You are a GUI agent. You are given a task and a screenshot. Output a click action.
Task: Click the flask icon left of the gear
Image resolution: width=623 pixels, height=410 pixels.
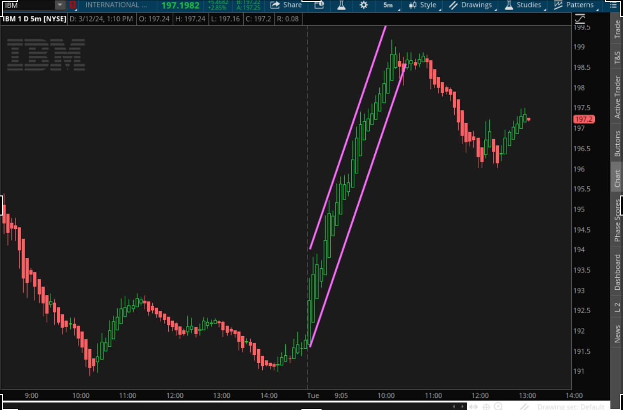tap(342, 5)
